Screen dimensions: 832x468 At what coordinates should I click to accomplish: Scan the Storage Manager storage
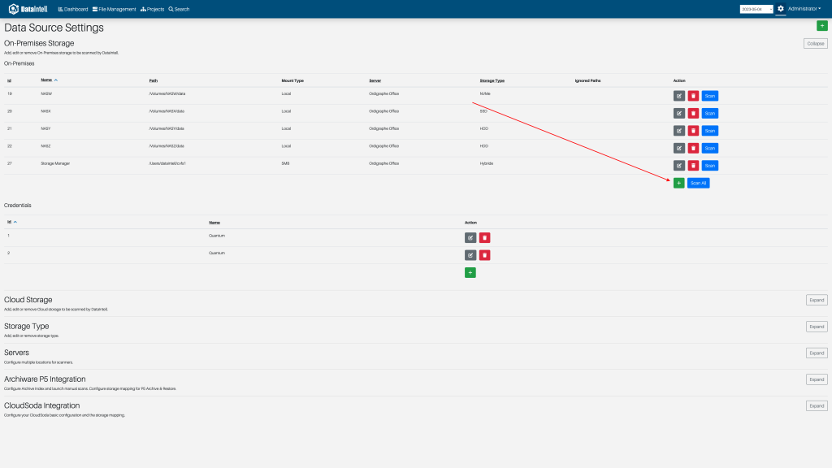[x=710, y=166]
